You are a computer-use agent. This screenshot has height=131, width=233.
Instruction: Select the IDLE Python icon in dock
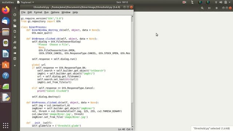tap(6, 98)
